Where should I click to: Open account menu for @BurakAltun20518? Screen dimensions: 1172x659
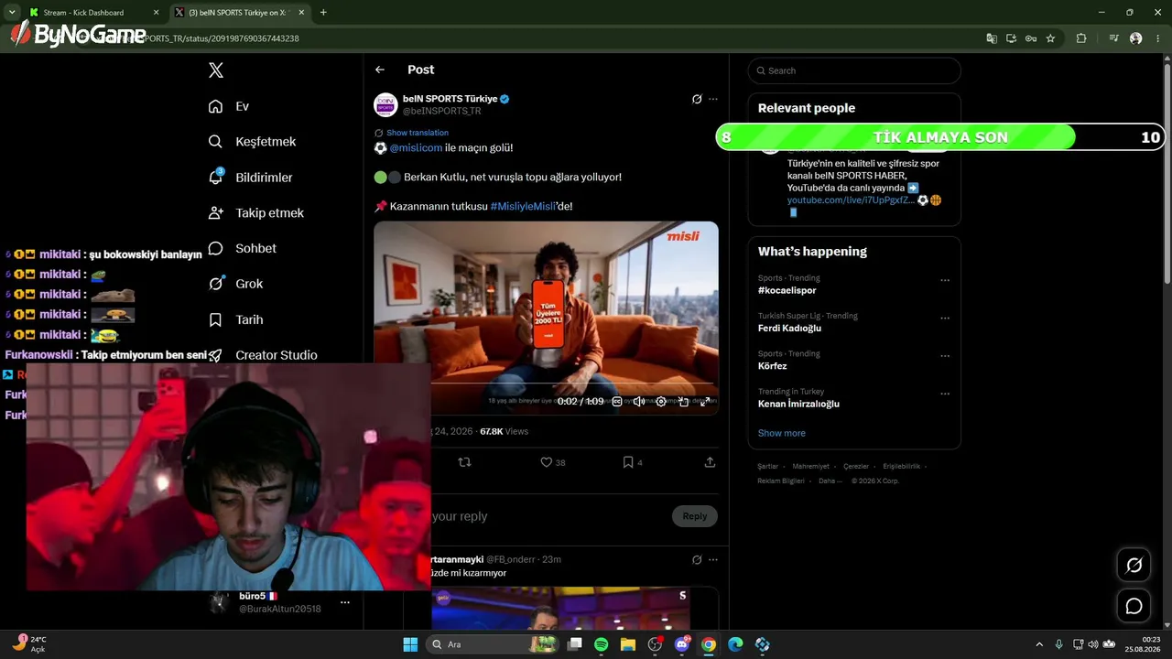click(345, 602)
